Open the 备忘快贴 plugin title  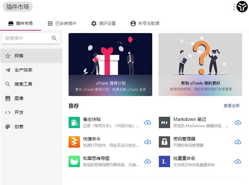[x=92, y=119]
